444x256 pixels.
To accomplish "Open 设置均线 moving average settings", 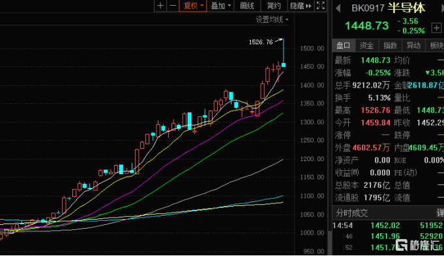I will pos(272,19).
